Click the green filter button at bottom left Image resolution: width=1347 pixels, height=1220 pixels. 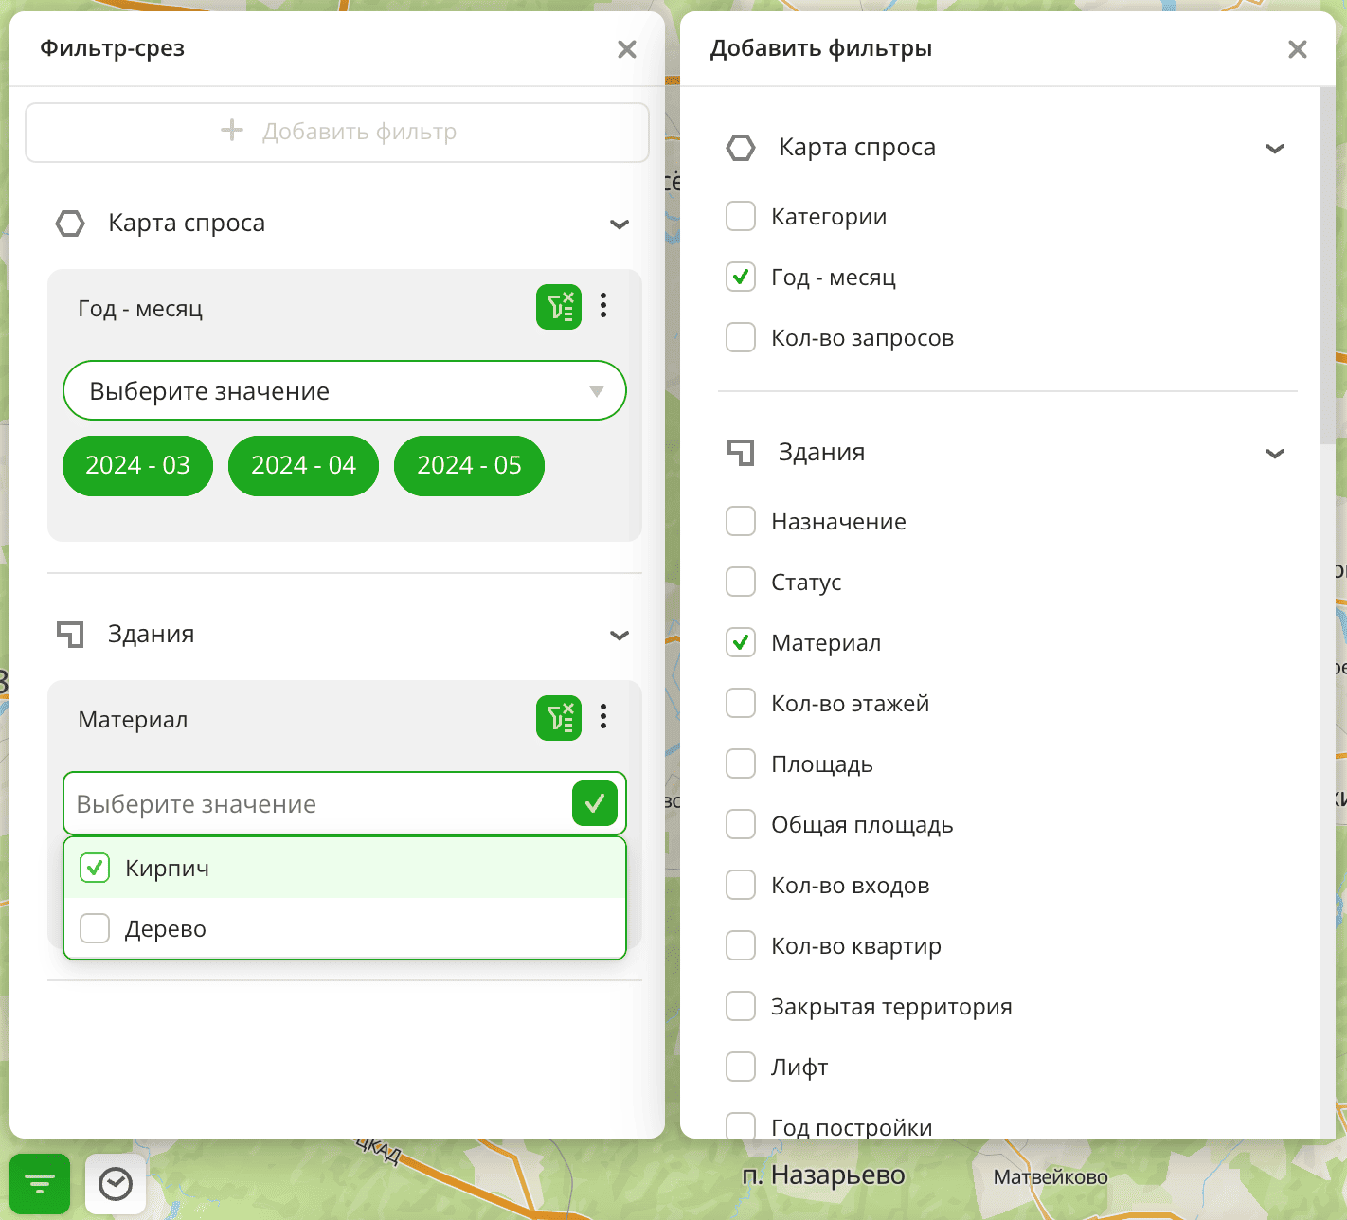pyautogui.click(x=40, y=1184)
